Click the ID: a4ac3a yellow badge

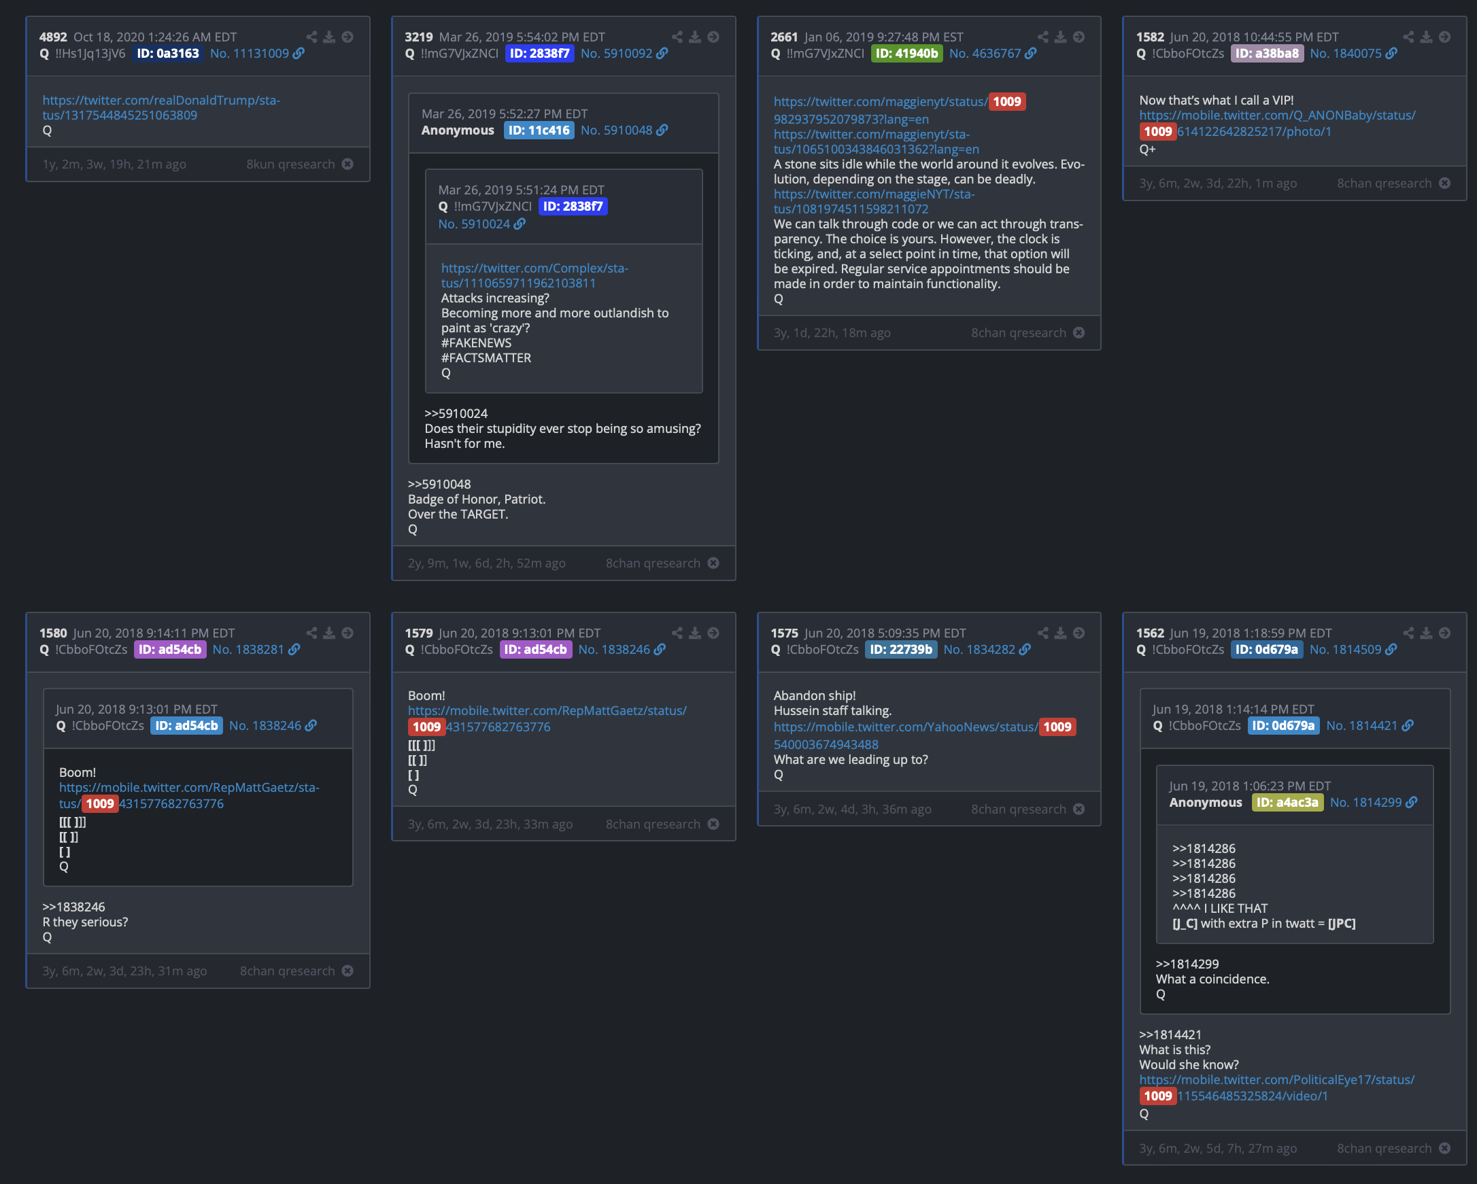tap(1287, 802)
